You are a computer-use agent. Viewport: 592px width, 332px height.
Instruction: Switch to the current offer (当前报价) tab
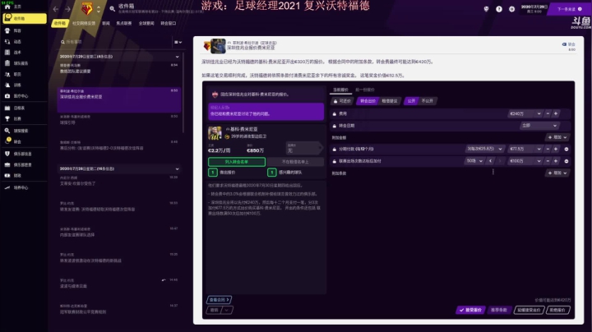pyautogui.click(x=340, y=90)
